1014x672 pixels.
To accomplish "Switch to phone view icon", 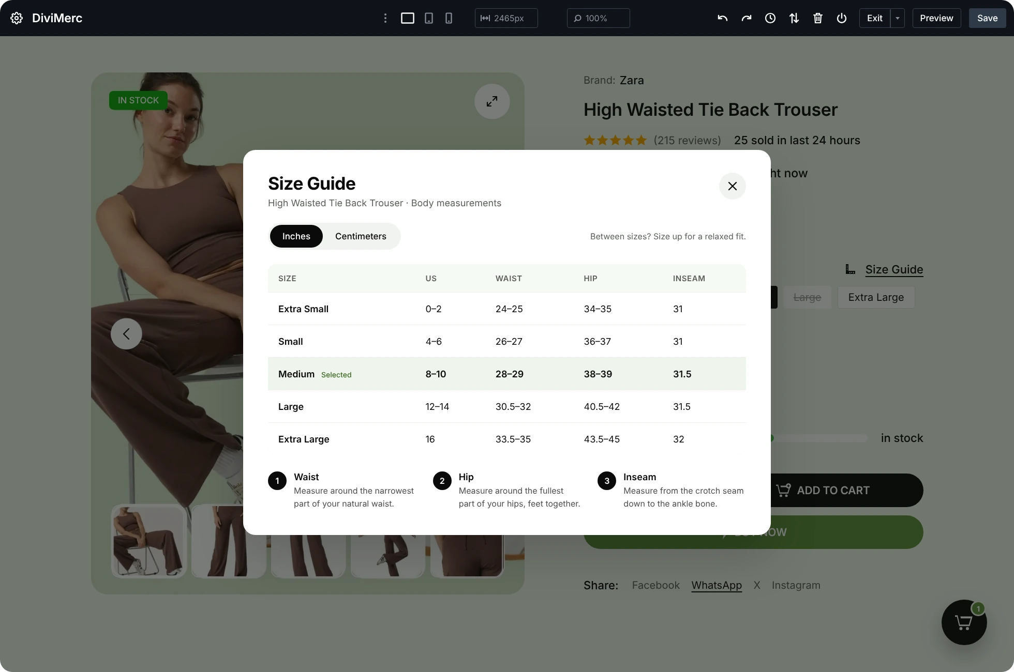I will coord(449,18).
